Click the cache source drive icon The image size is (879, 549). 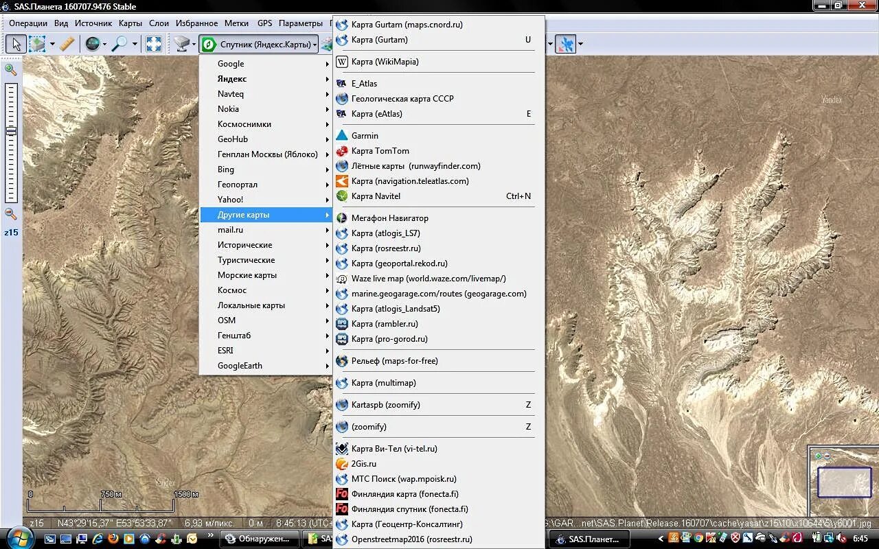click(181, 45)
